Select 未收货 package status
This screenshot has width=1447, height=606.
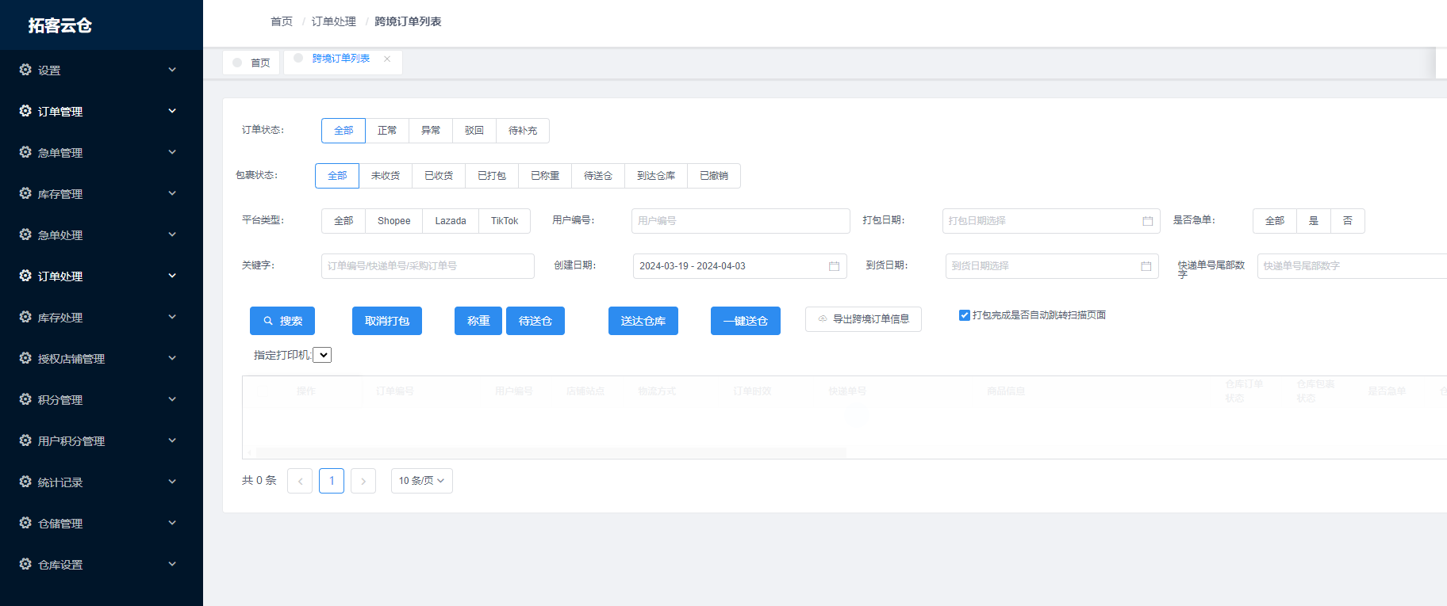(x=386, y=176)
